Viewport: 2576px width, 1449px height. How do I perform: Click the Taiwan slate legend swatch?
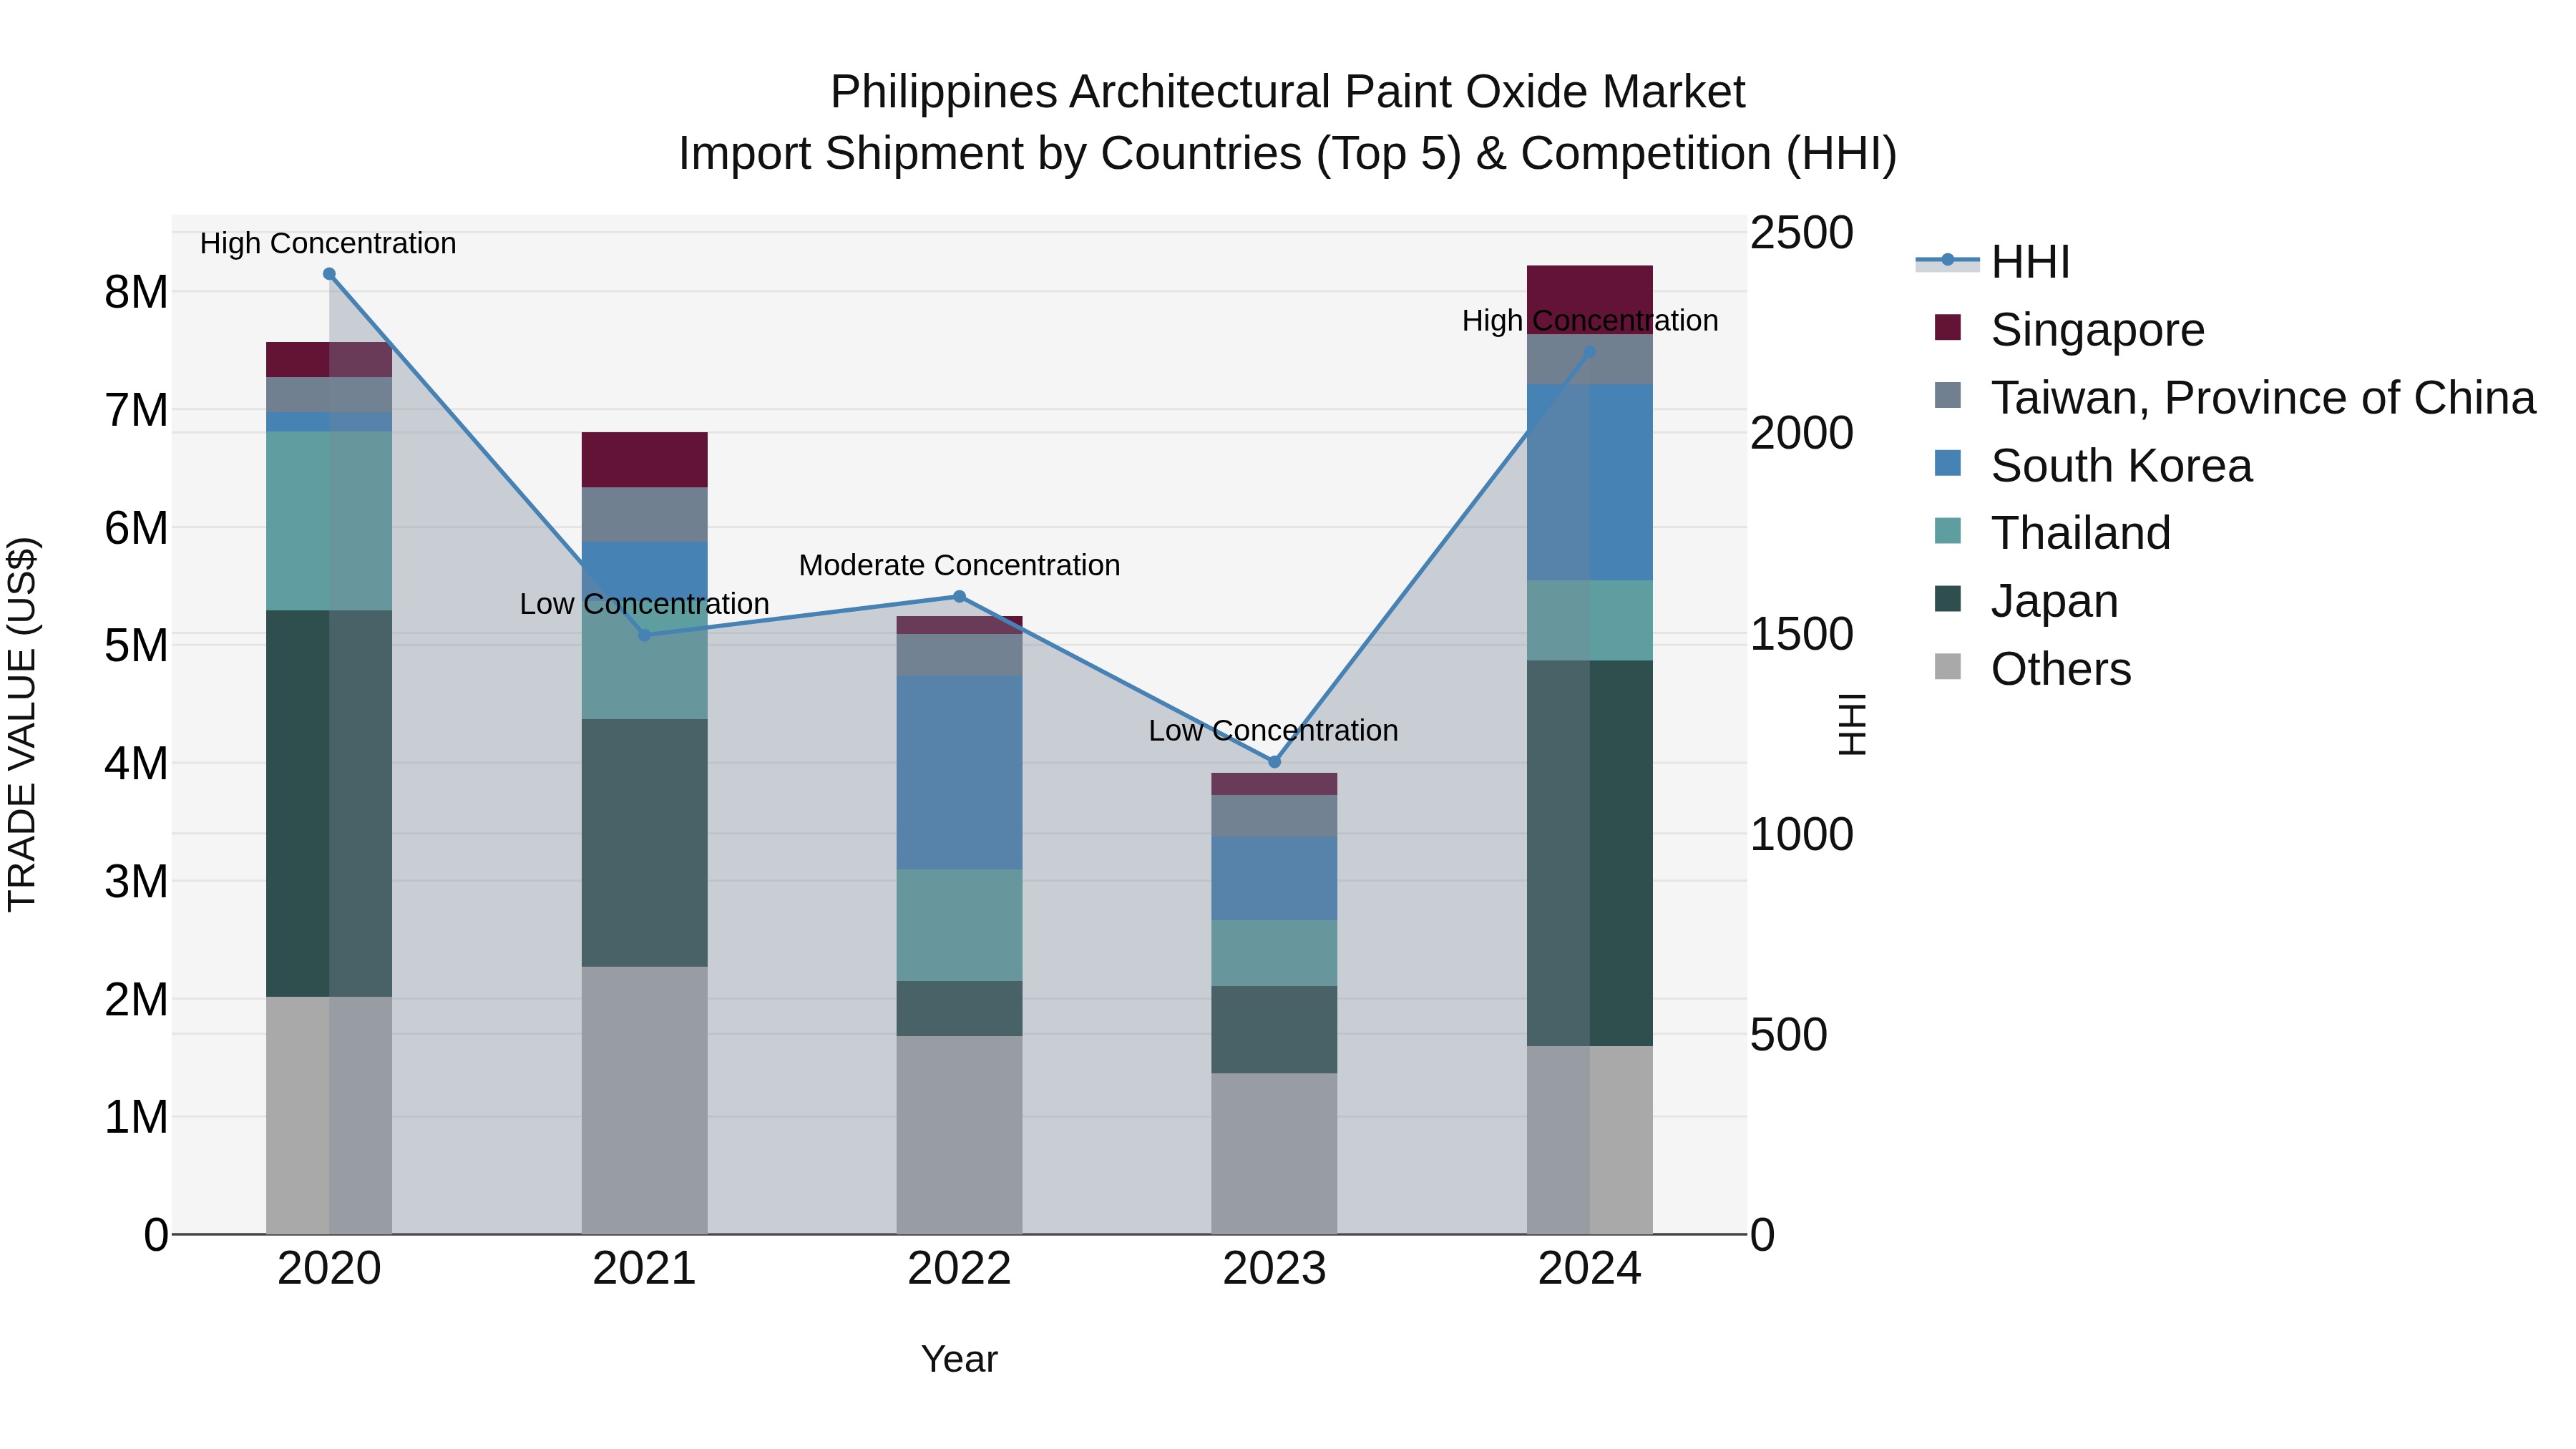[x=1948, y=395]
